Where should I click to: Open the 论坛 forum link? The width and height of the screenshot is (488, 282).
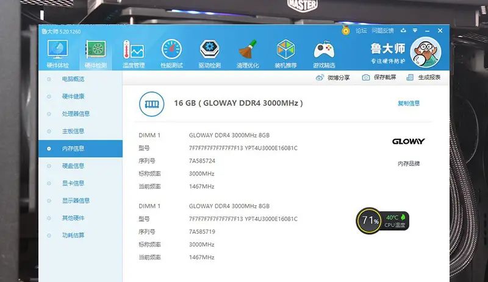361,30
